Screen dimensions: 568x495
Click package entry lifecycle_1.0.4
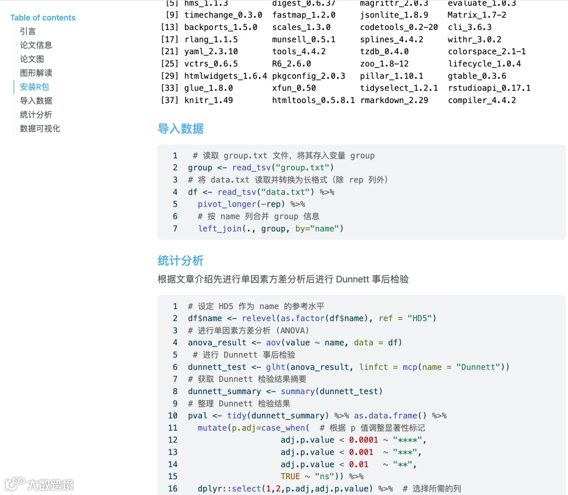[484, 64]
